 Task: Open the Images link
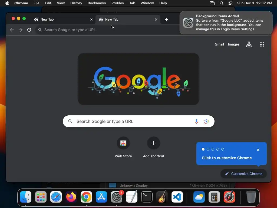point(233,44)
